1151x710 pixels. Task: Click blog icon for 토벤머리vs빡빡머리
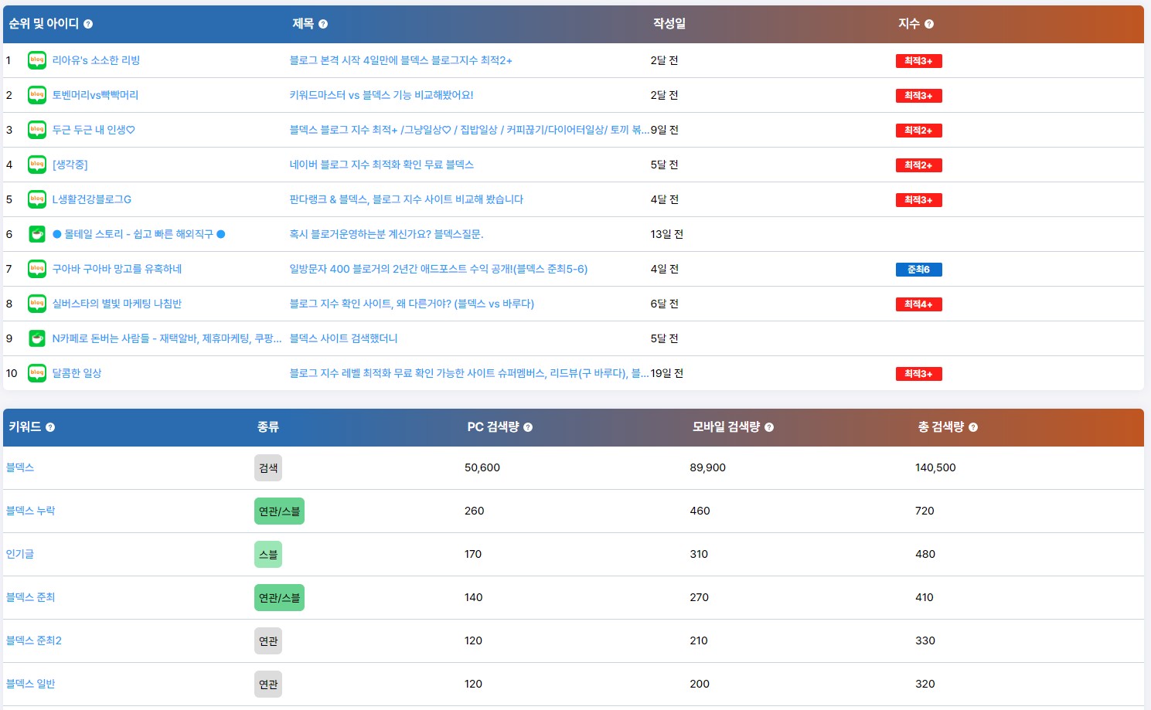37,95
